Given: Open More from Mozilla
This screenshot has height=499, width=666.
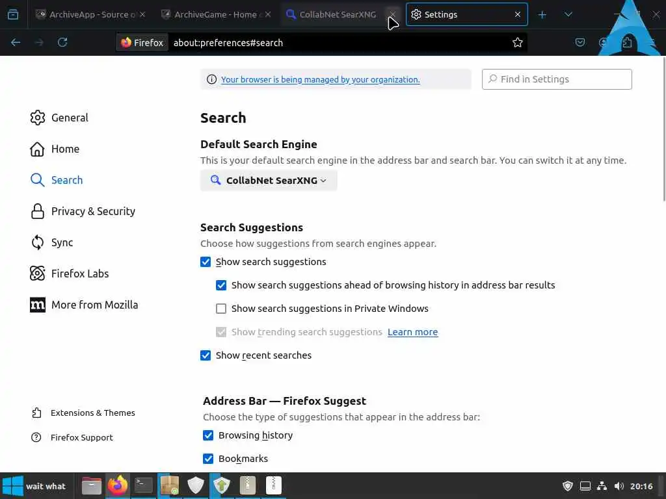Looking at the screenshot, I should pyautogui.click(x=84, y=305).
